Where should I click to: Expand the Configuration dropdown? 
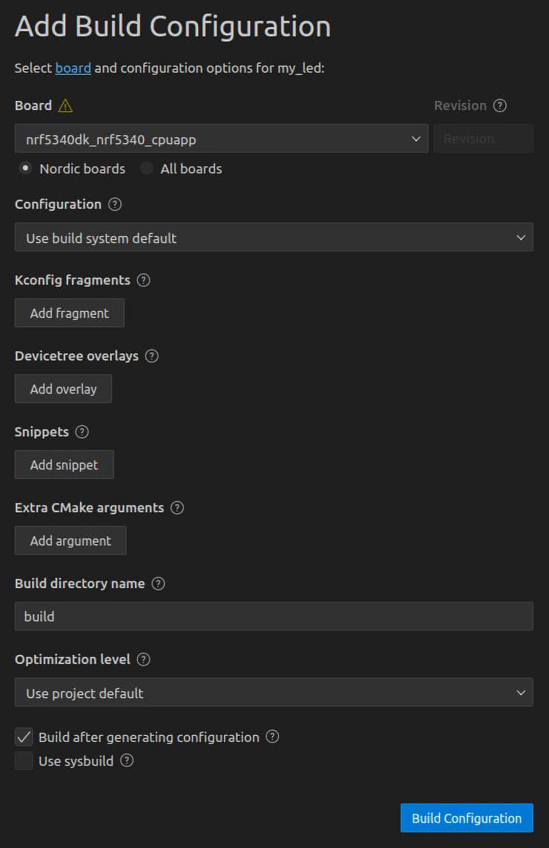(273, 238)
